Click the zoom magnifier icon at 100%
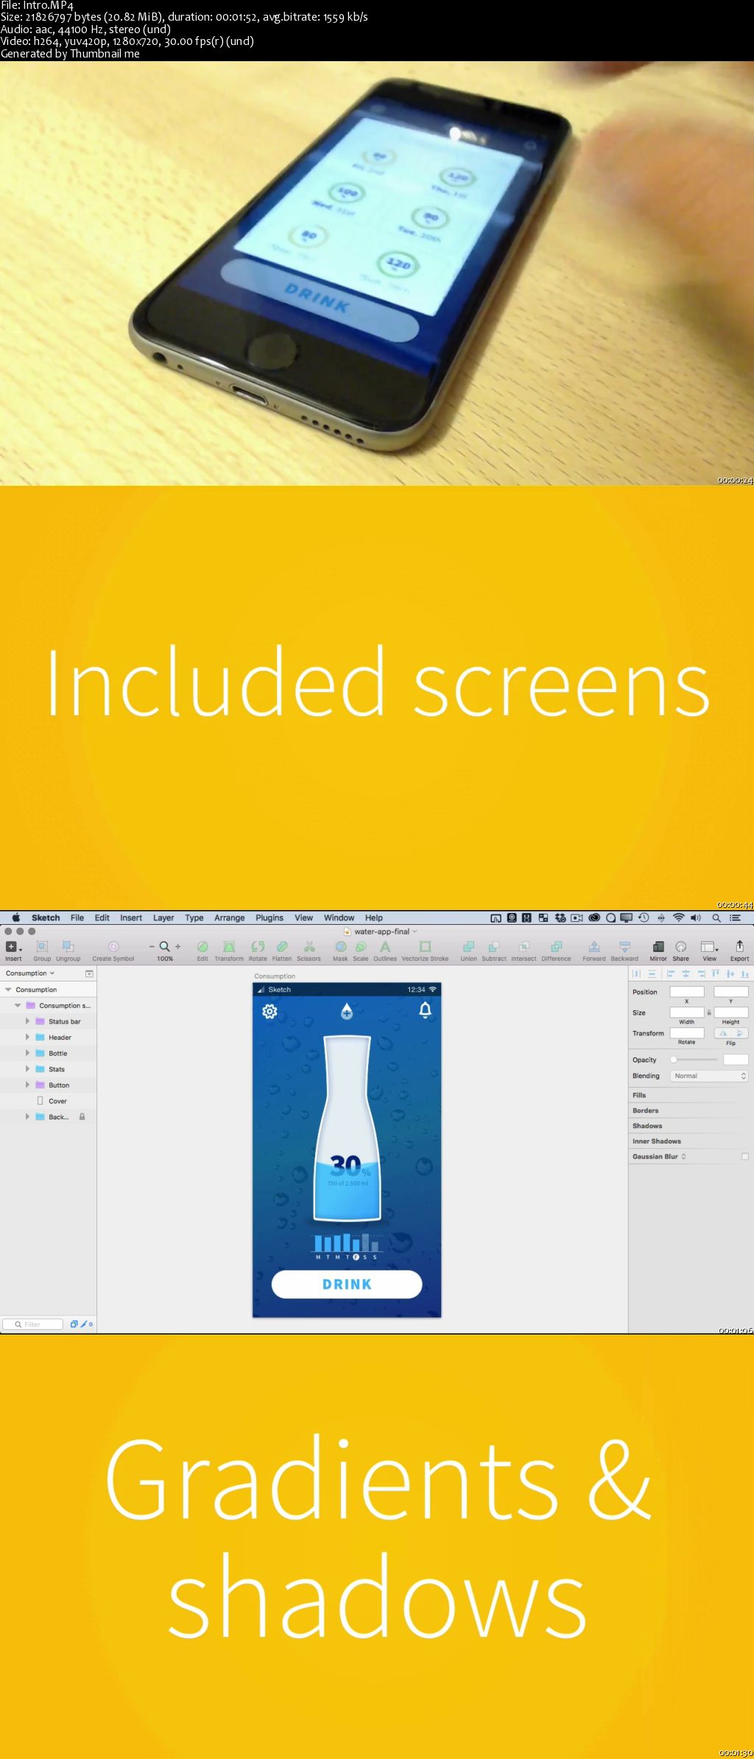Image resolution: width=754 pixels, height=1759 pixels. (165, 946)
